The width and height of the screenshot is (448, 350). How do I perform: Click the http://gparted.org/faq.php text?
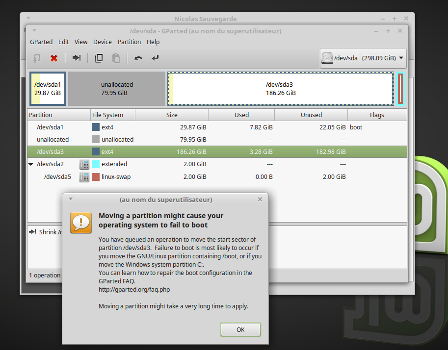pos(134,290)
